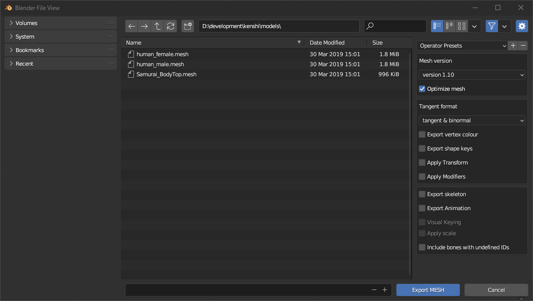This screenshot has width=533, height=301.
Task: Open Mesh version dropdown
Action: click(472, 75)
